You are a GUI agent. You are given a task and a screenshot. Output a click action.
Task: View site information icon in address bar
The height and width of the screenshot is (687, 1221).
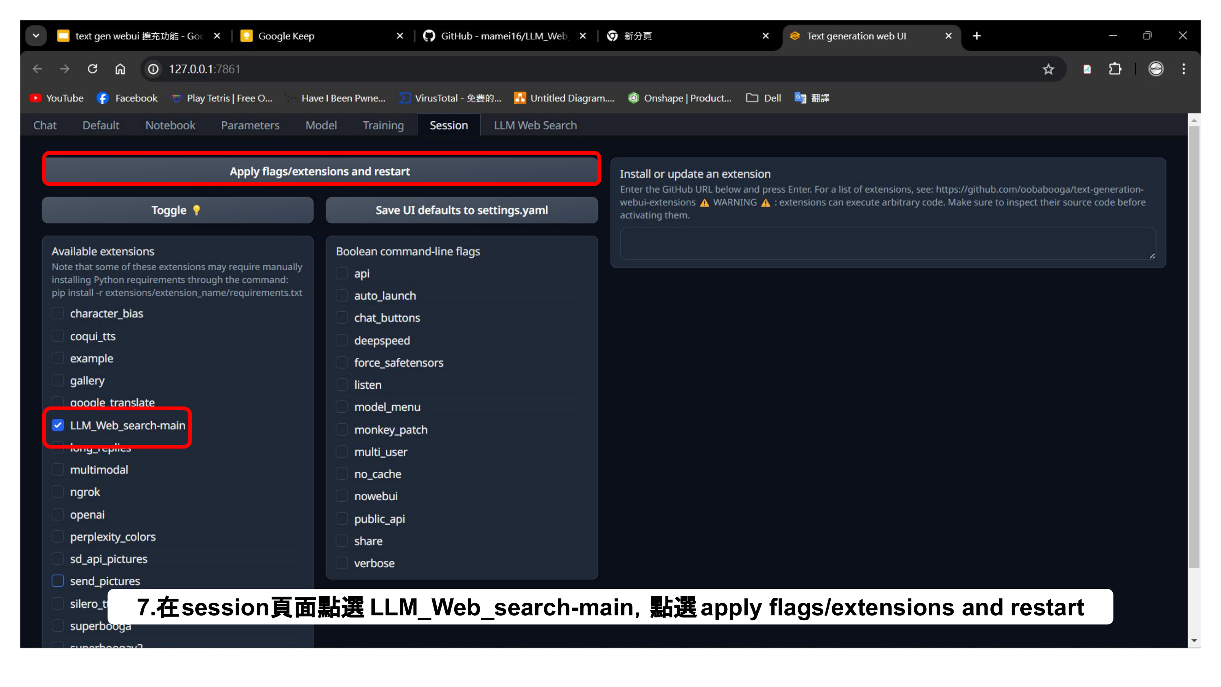[153, 69]
